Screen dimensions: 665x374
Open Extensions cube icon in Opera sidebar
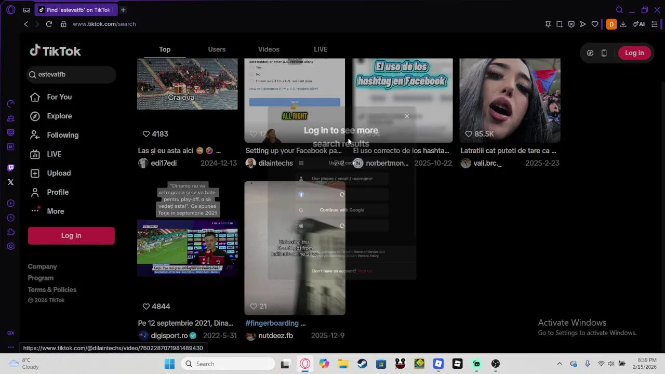10,232
